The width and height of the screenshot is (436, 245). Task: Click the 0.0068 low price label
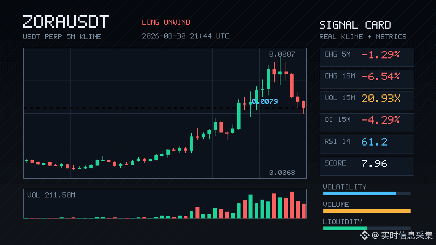282,172
